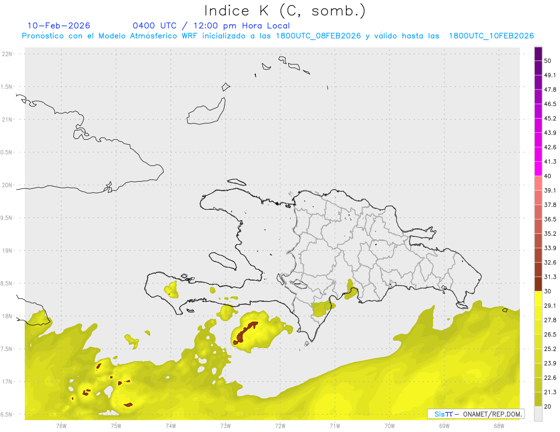The width and height of the screenshot is (560, 432).
Task: Click the '72W' longitude label
Action: pyautogui.click(x=280, y=425)
